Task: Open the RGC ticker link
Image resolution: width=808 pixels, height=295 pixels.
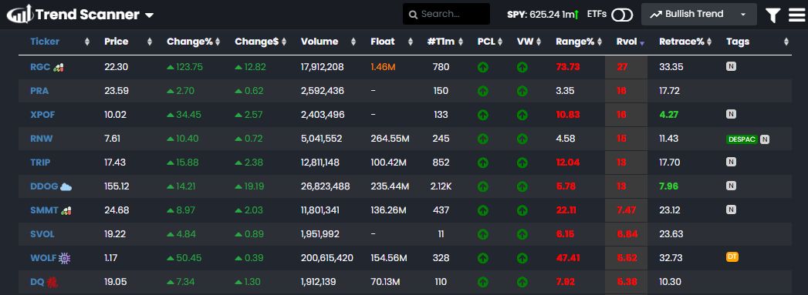Action: pos(40,67)
